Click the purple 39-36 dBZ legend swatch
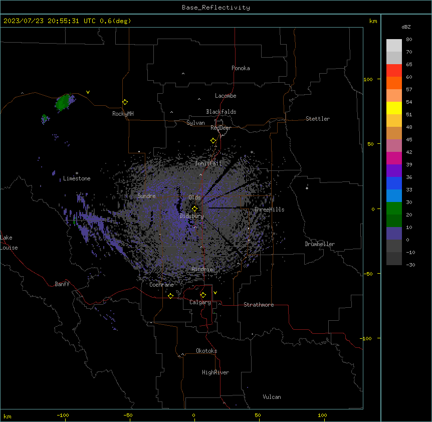Screen dimensions: 432x422 394,171
